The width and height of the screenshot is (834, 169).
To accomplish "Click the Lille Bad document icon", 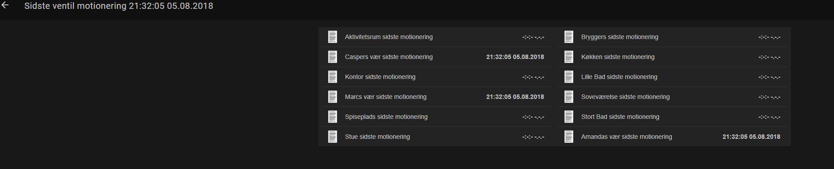I will coord(569,77).
